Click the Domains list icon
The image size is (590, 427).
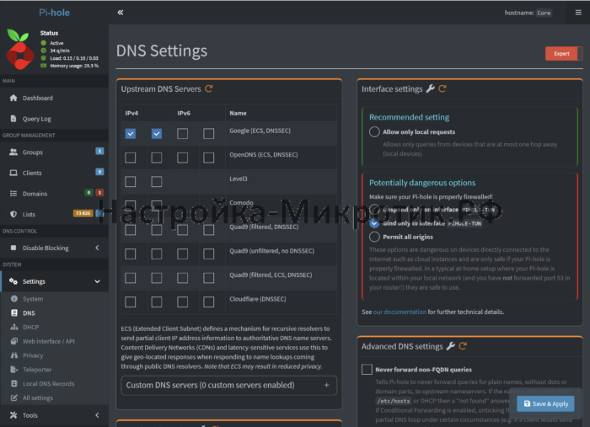13,193
